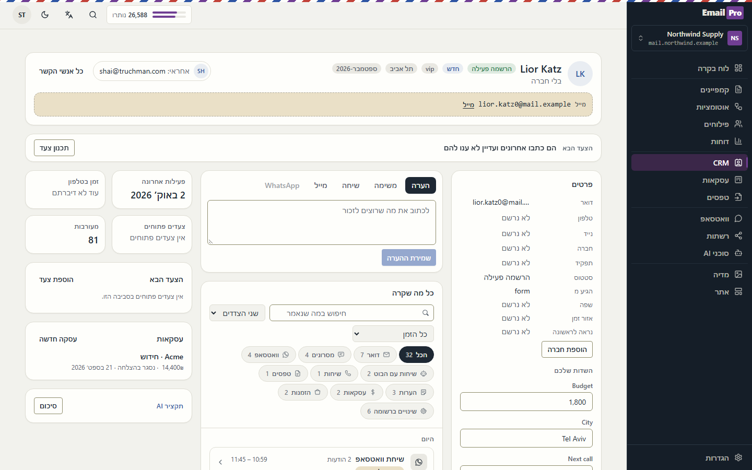Viewport: 752px width, 470px height.
Task: Click the סיכום summary button
Action: pos(48,406)
